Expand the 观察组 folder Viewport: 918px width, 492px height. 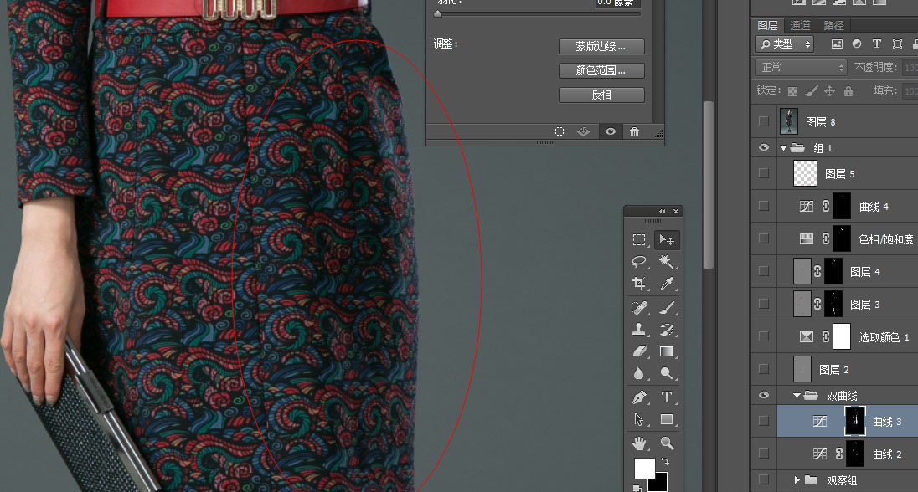[x=797, y=480]
